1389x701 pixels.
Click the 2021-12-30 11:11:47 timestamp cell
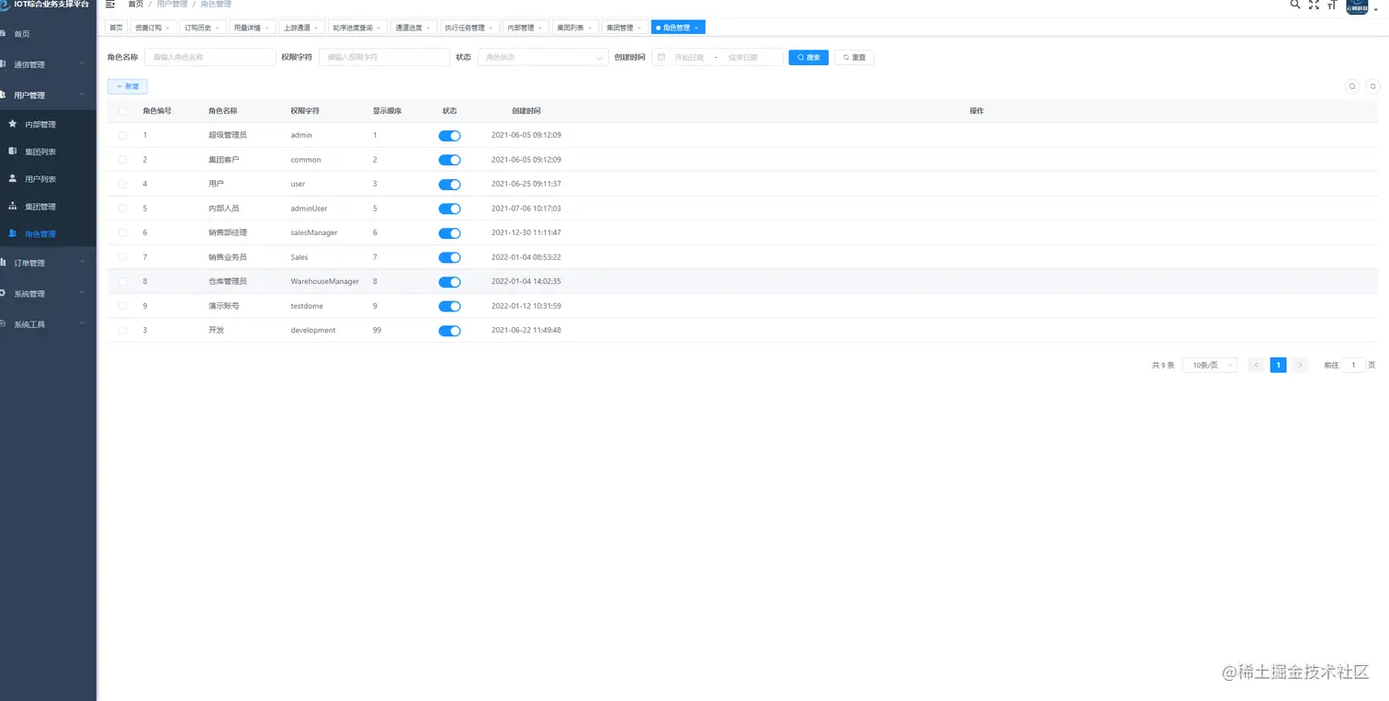click(526, 232)
